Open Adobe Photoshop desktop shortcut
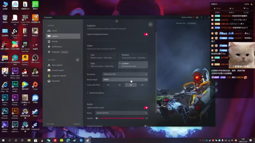The width and height of the screenshot is (255, 143). click(x=5, y=113)
